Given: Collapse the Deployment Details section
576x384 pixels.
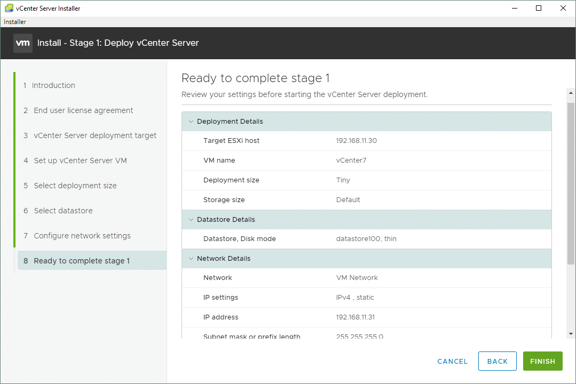Looking at the screenshot, I should pos(191,122).
